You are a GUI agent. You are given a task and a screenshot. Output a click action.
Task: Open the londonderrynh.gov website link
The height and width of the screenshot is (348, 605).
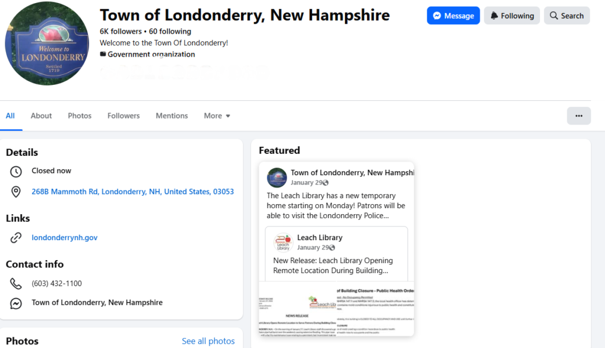[64, 238]
